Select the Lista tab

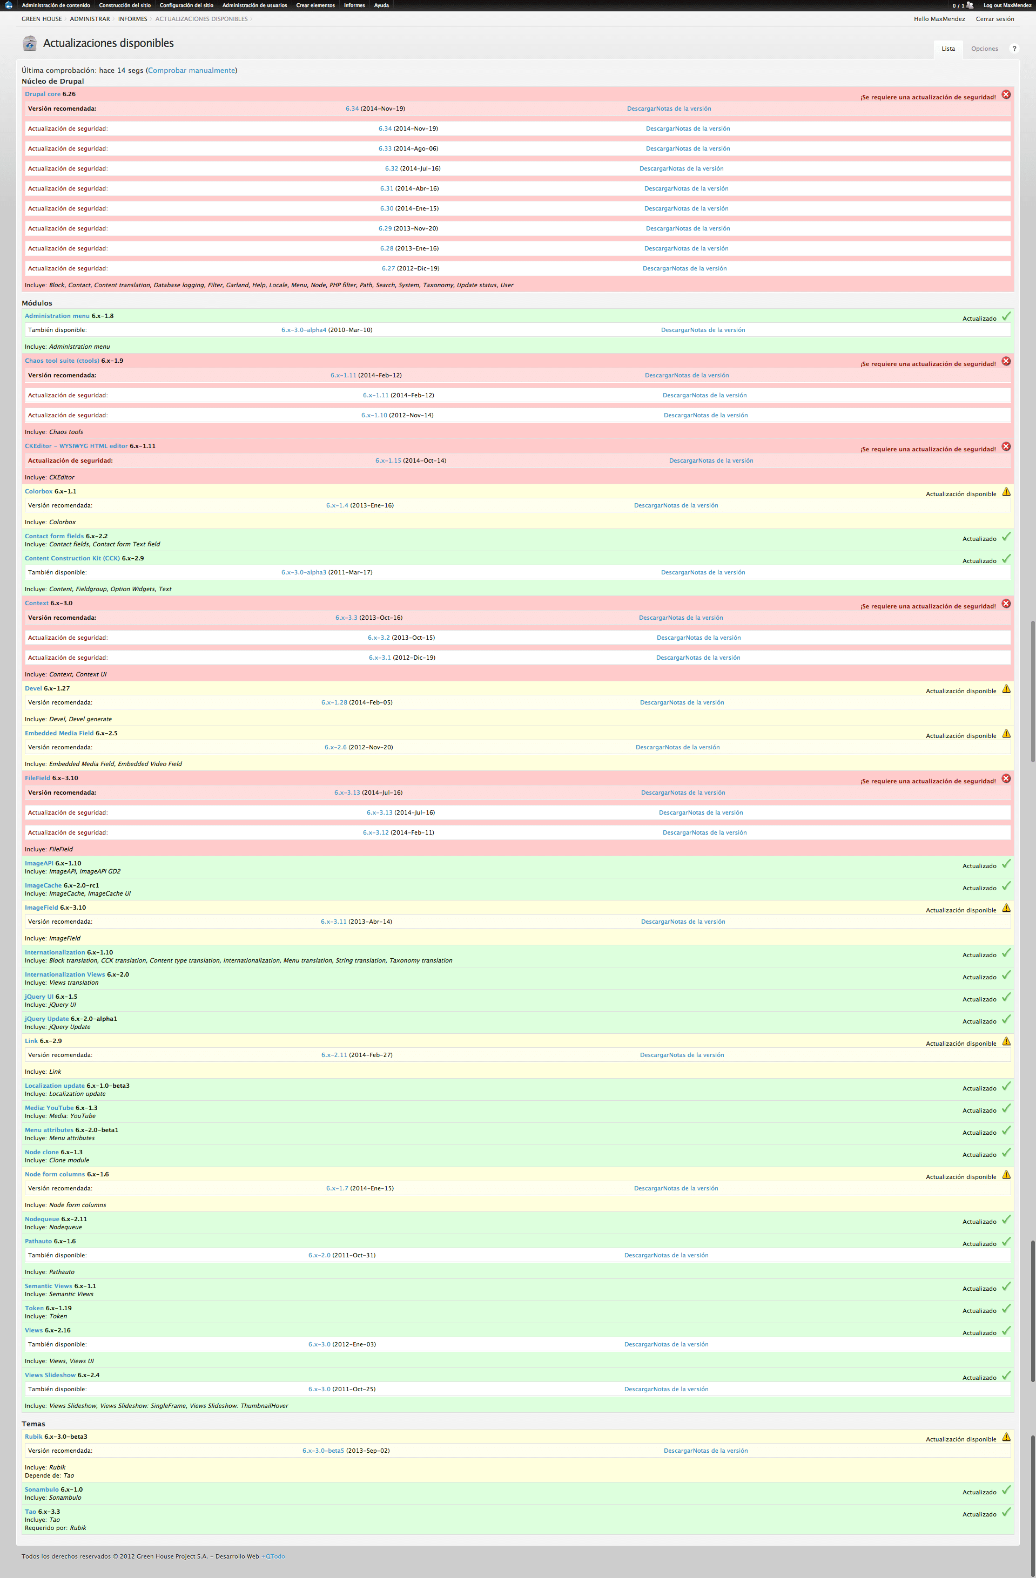[948, 49]
